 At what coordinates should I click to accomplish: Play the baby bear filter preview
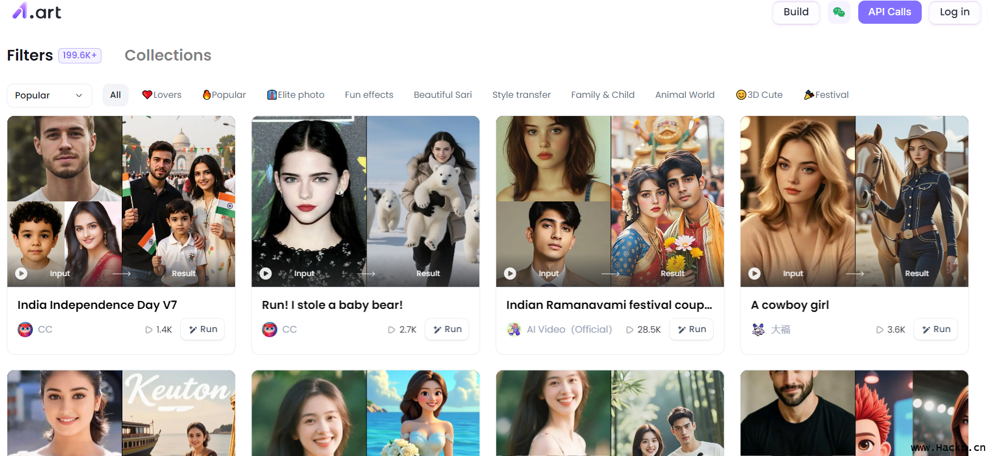[266, 273]
